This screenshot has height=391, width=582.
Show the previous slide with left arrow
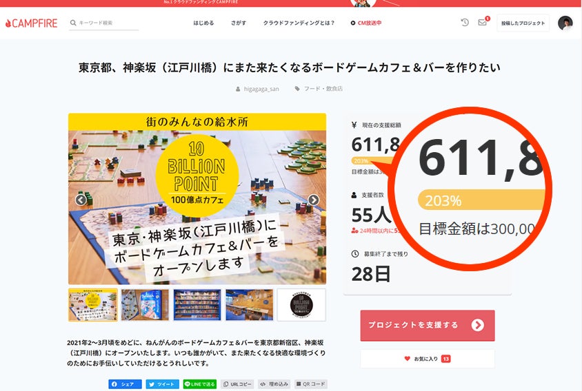[x=81, y=200]
